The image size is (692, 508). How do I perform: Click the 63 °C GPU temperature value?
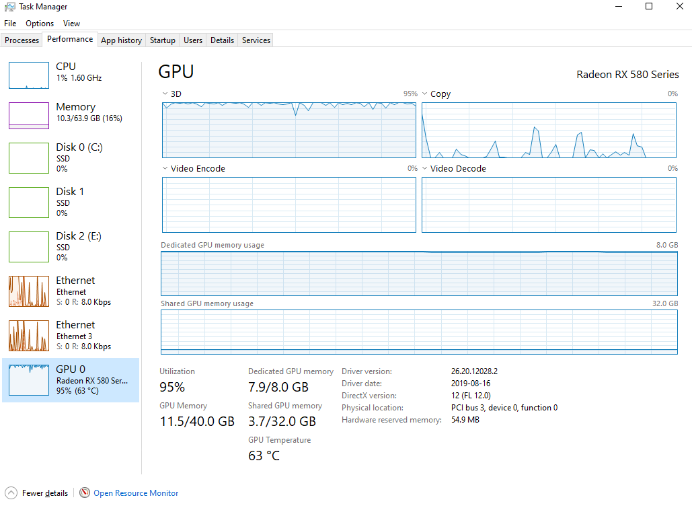click(264, 456)
